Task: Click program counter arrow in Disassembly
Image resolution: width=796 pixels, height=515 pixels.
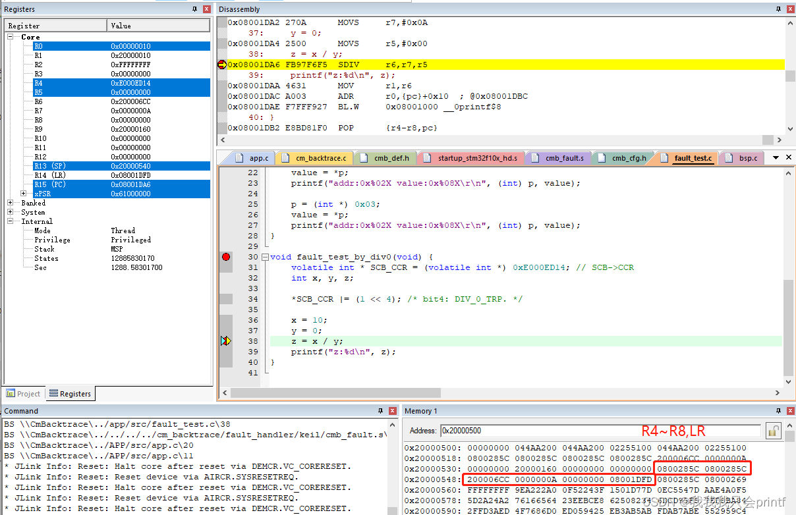Action: 222,65
